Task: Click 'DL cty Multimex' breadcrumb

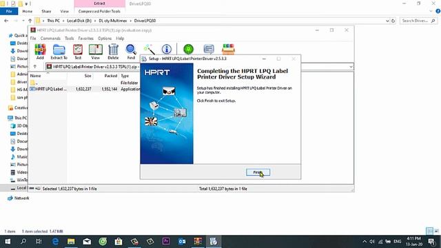Action: click(113, 21)
